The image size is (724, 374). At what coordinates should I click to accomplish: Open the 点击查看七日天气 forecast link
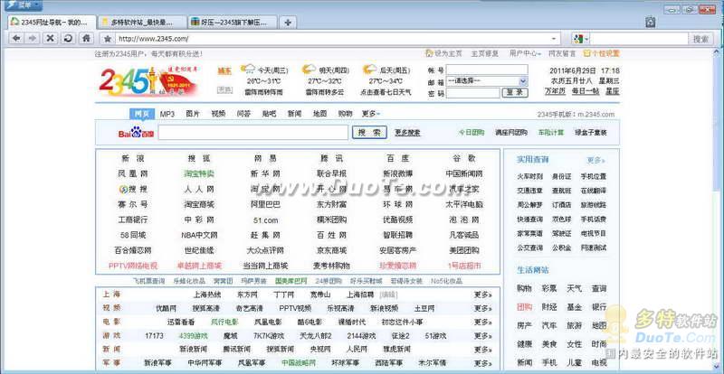tap(386, 92)
